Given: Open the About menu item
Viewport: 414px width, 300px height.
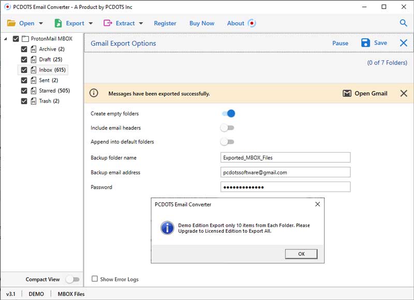Looking at the screenshot, I should pos(235,23).
